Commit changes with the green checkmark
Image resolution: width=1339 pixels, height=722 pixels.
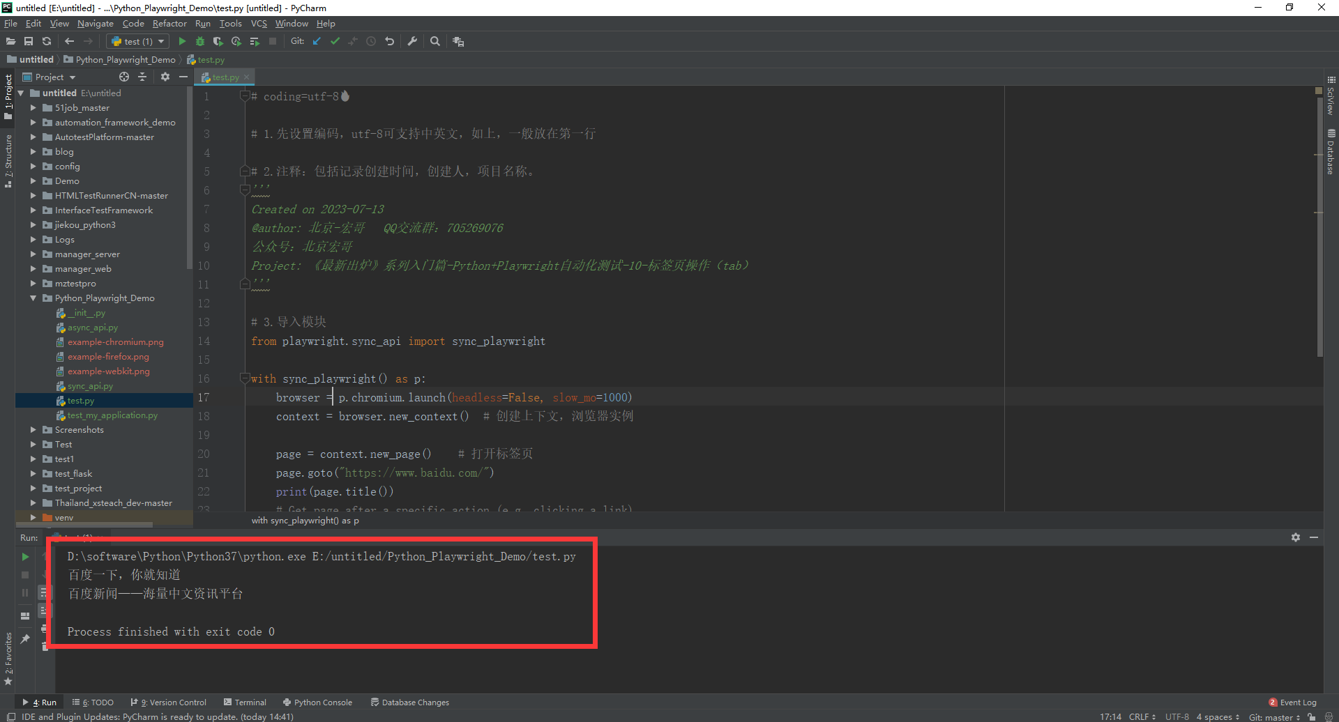coord(335,41)
